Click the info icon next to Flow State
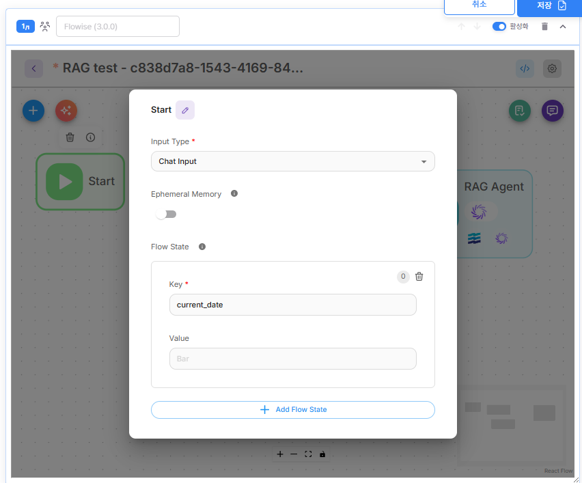This screenshot has height=483, width=582. (x=202, y=247)
